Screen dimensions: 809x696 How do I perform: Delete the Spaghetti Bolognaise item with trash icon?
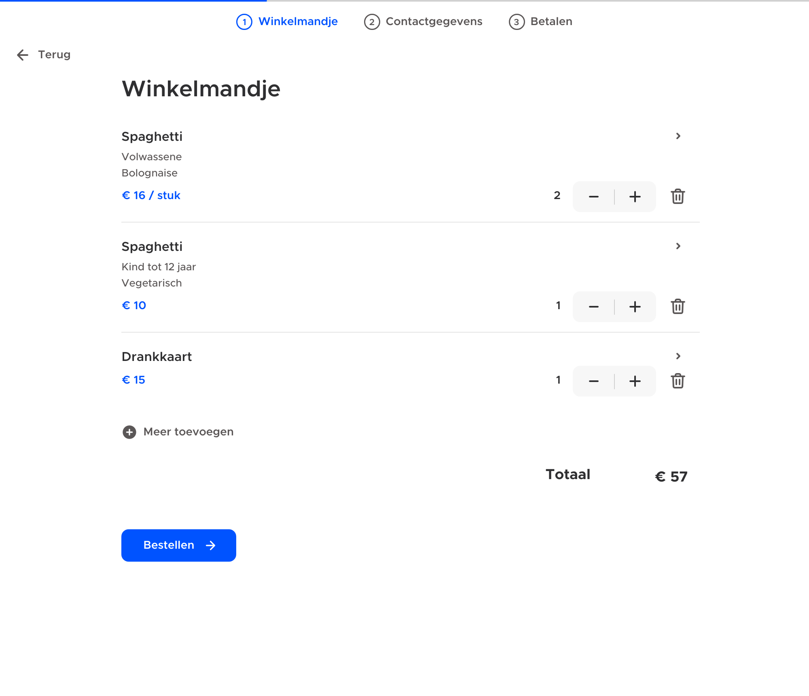click(678, 197)
